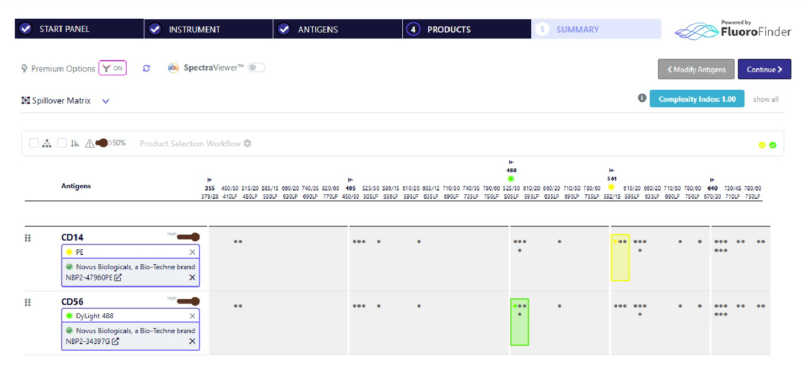Toggle the High switch on the CD56 row
The image size is (804, 376).
point(187,301)
